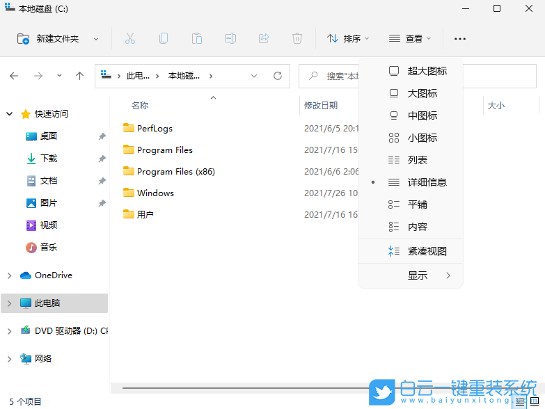The width and height of the screenshot is (545, 409).
Task: Collapse the 快速访问 tree section
Action: pyautogui.click(x=10, y=113)
